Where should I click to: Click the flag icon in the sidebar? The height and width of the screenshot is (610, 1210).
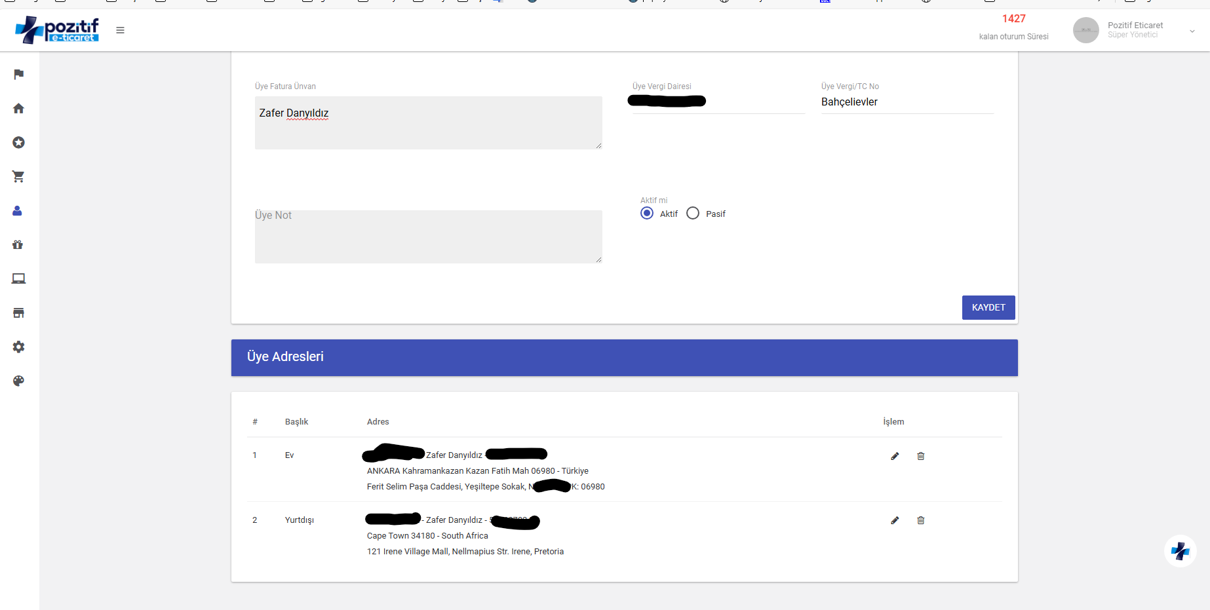coord(18,74)
